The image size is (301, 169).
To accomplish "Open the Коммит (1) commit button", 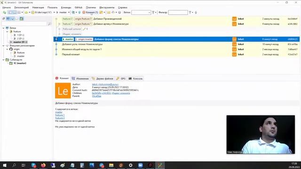I will tap(90, 13).
